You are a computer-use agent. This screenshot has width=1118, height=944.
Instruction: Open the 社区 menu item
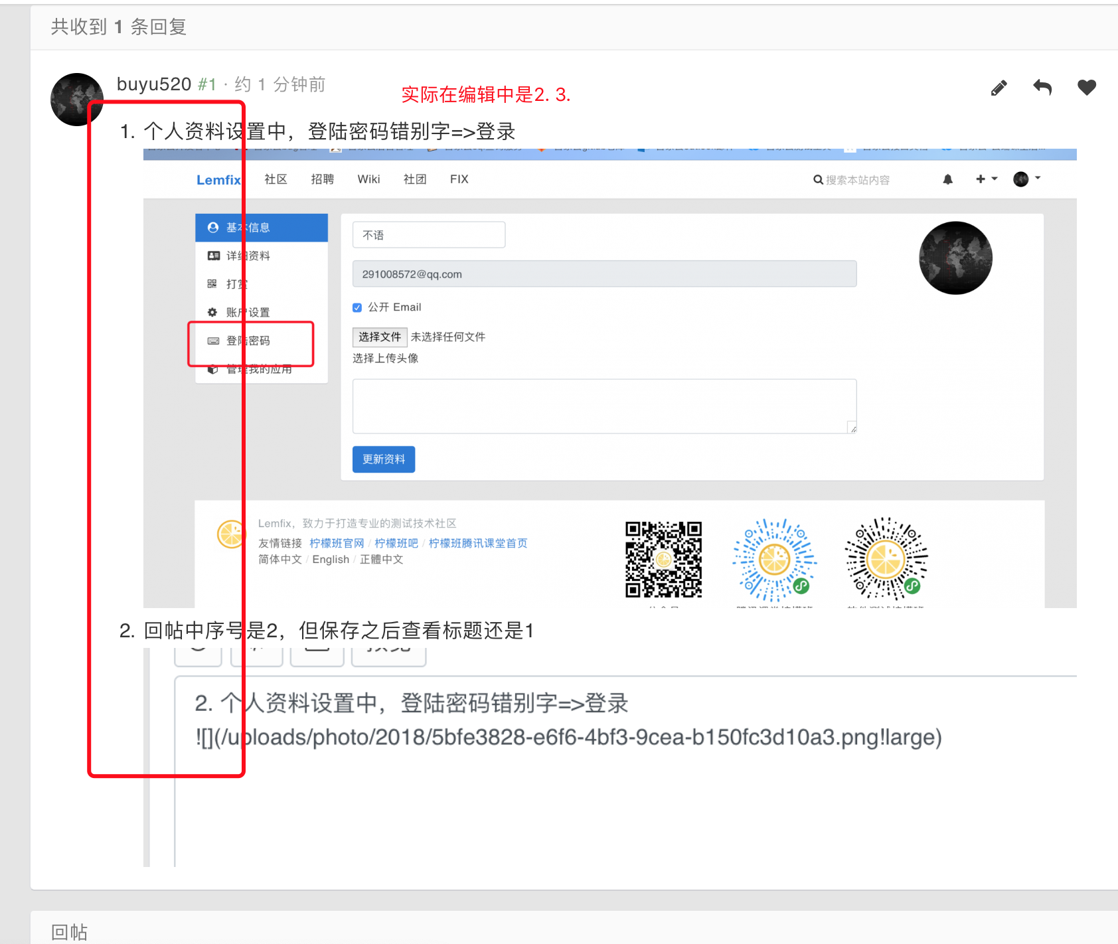[276, 179]
